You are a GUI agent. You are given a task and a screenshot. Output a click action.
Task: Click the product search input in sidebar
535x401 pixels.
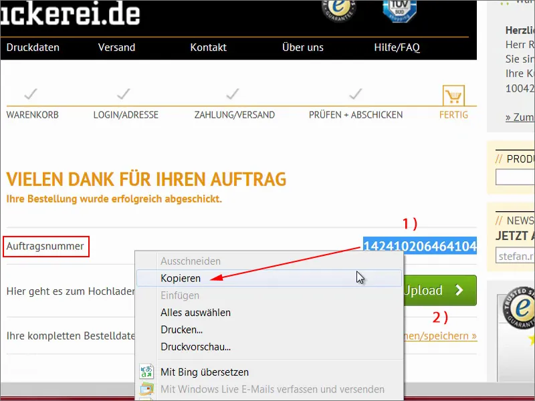tap(515, 177)
